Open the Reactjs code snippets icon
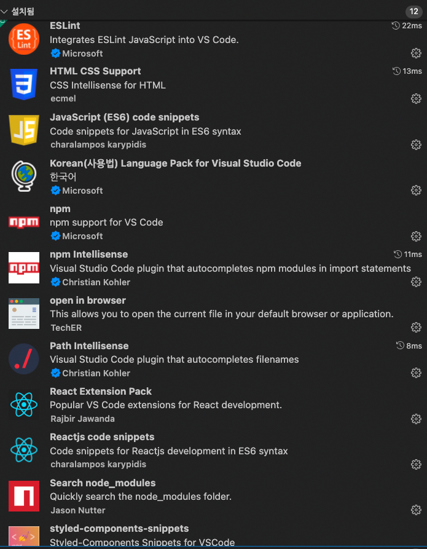 pos(24,450)
